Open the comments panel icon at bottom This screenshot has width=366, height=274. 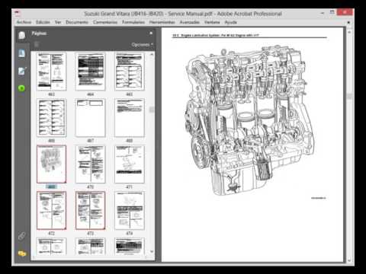tap(22, 253)
